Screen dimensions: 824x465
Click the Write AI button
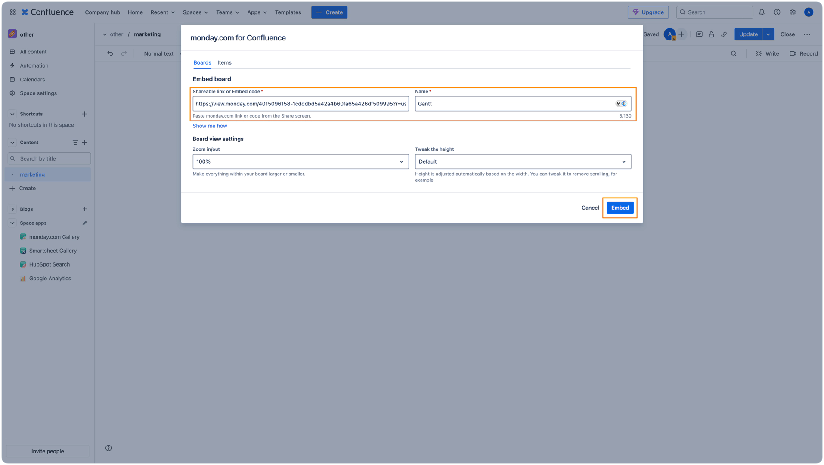[767, 53]
